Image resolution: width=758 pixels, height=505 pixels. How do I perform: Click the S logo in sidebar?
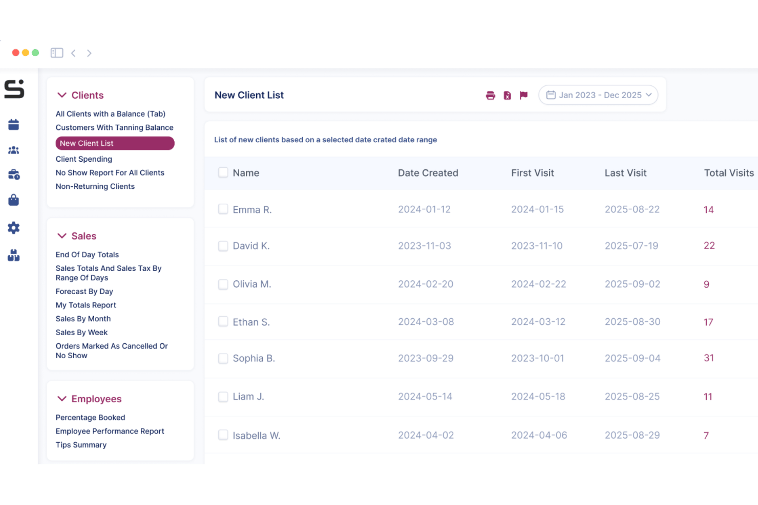[x=14, y=89]
